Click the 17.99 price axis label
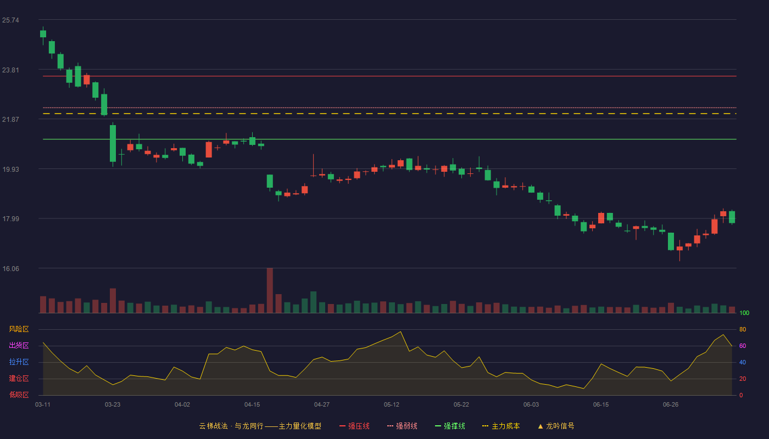Screen dimensions: 769x439 click(x=10, y=219)
